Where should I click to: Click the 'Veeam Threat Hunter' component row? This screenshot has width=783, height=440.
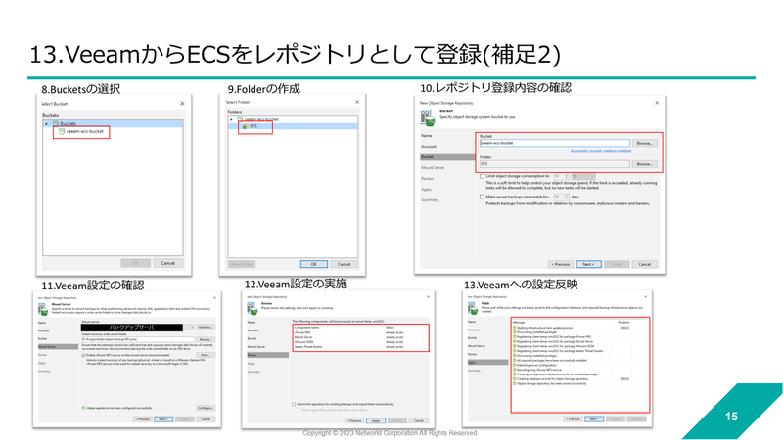click(x=360, y=347)
